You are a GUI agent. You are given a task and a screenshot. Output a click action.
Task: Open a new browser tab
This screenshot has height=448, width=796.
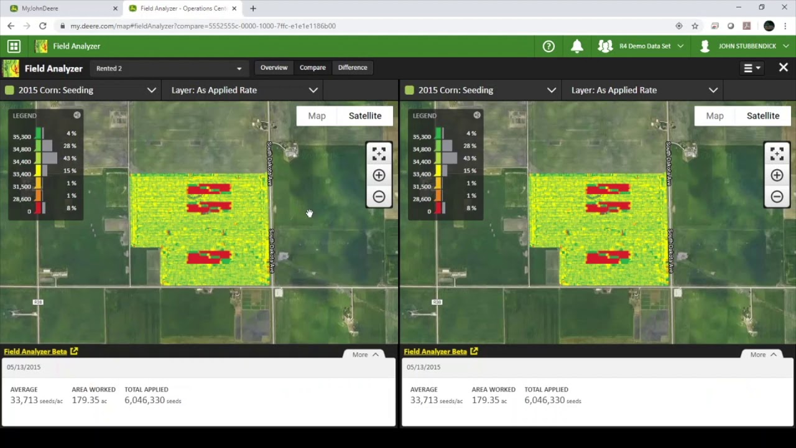[x=253, y=9]
